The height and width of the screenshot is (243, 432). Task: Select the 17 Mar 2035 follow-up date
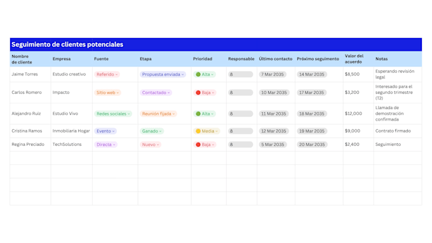pyautogui.click(x=311, y=93)
